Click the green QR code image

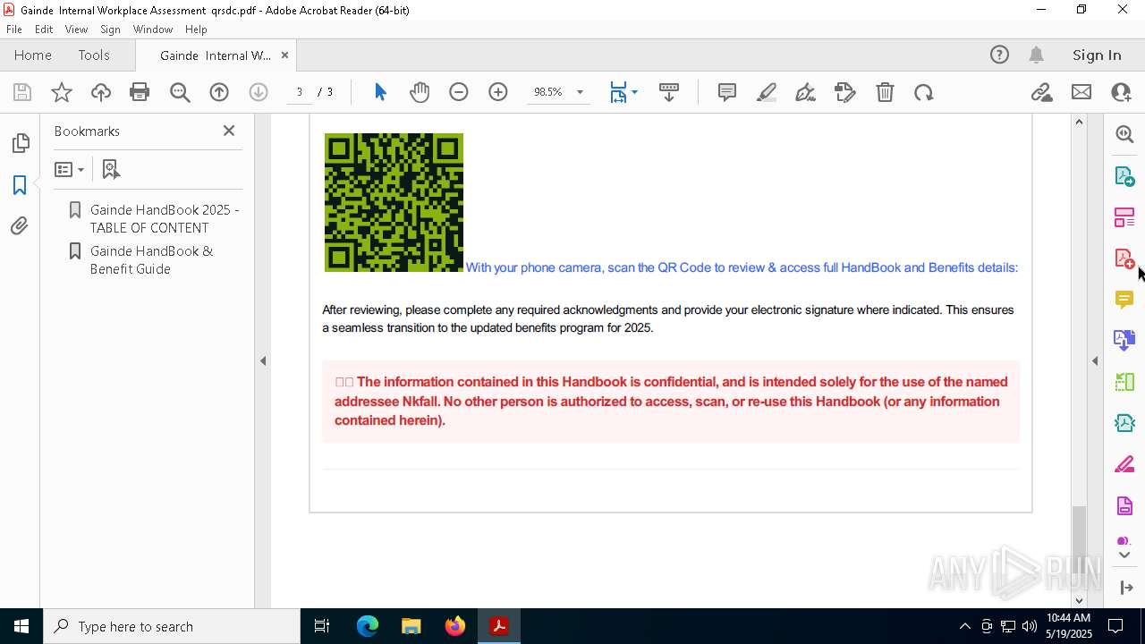(x=394, y=202)
